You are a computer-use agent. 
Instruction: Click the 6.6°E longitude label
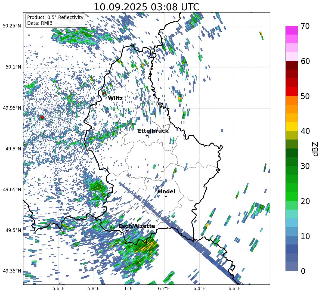tap(234, 289)
